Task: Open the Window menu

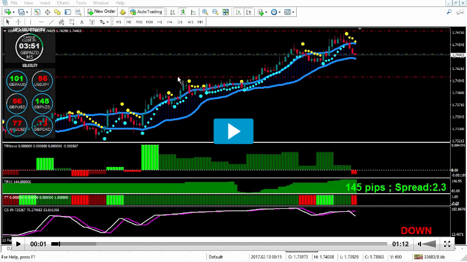Action: [x=101, y=3]
